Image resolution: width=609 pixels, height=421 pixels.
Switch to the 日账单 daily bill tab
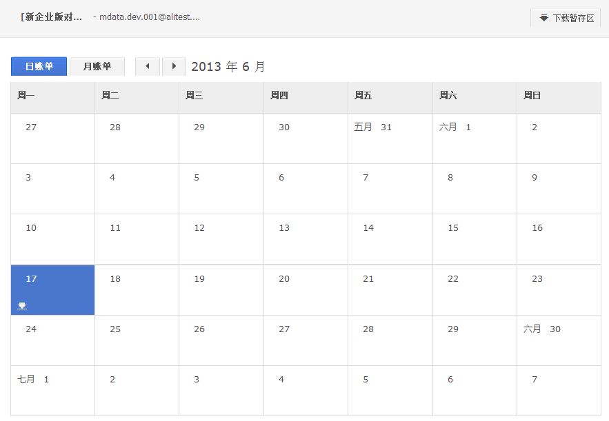tap(39, 66)
